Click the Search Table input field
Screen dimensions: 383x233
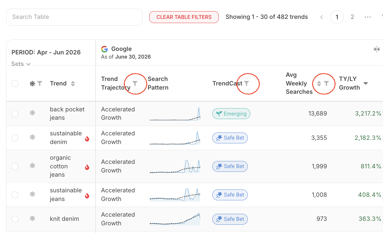pyautogui.click(x=74, y=17)
